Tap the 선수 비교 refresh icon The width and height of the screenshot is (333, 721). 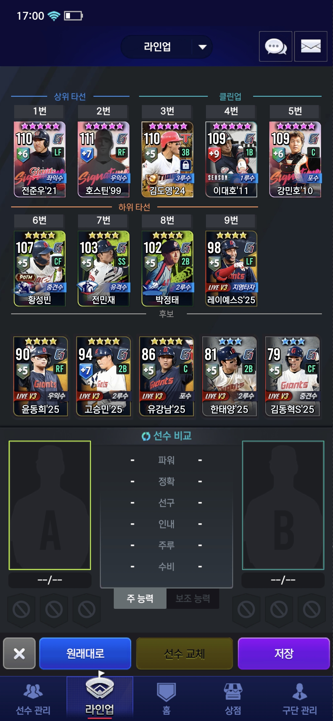(146, 436)
